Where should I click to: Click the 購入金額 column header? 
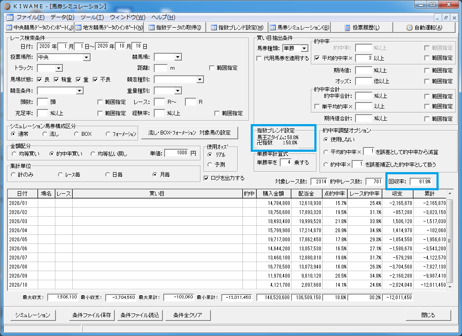click(273, 194)
